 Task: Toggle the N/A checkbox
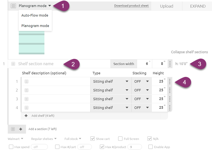[x=149, y=139]
